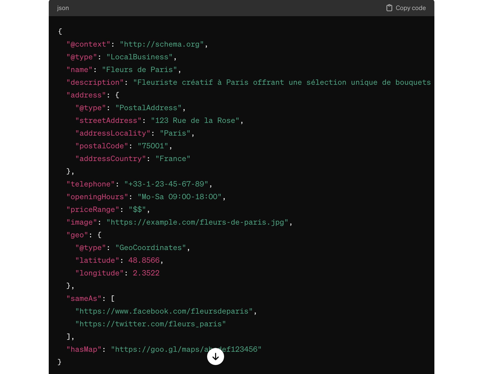
Task: Click the twitter.com/fleurs_paris URL
Action: click(150, 324)
